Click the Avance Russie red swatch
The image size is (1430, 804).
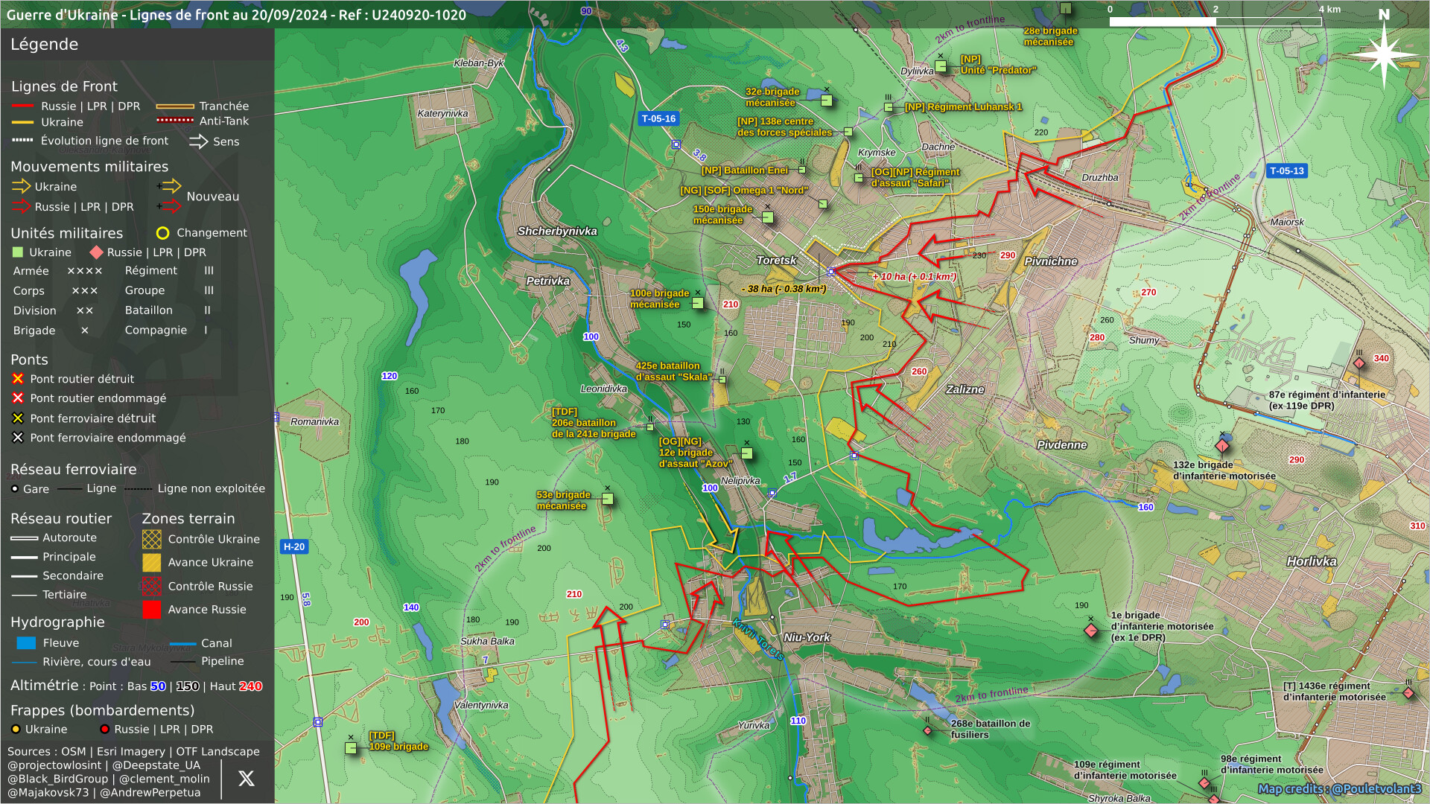click(151, 610)
